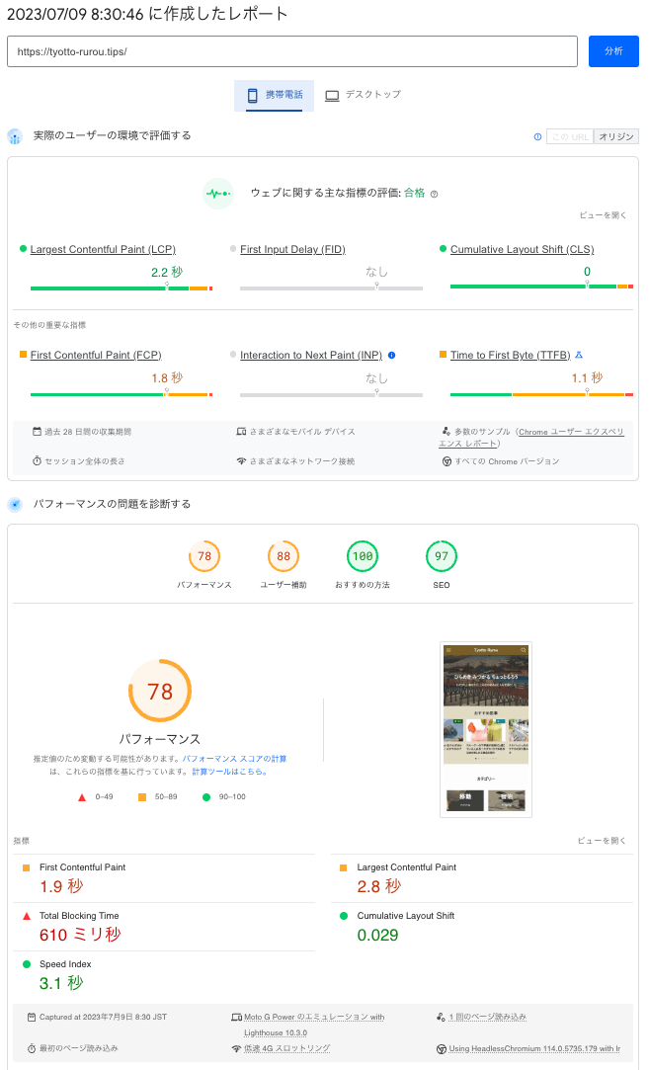The width and height of the screenshot is (649, 1070).
Task: Click the mobile page screenshot thumbnail
Action: [486, 729]
